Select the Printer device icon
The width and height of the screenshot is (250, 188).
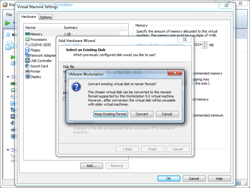coord(27,71)
